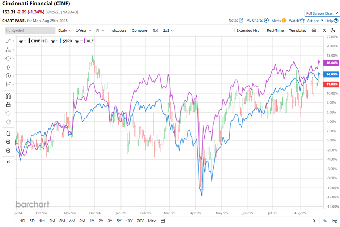Select the 3M time range
Image resolution: width=340 pixels, height=227 pixels.
coord(62,221)
